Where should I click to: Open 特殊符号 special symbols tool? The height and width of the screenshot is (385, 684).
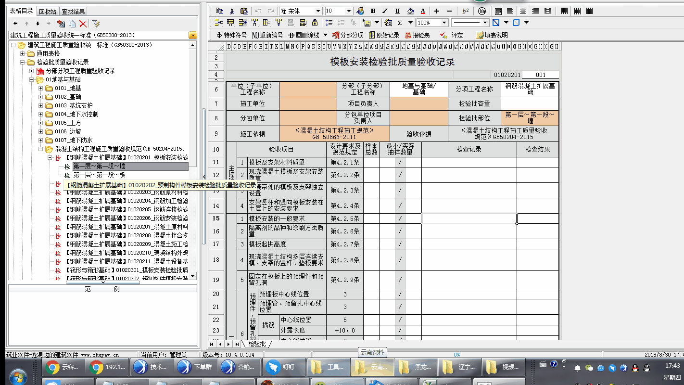click(x=231, y=35)
